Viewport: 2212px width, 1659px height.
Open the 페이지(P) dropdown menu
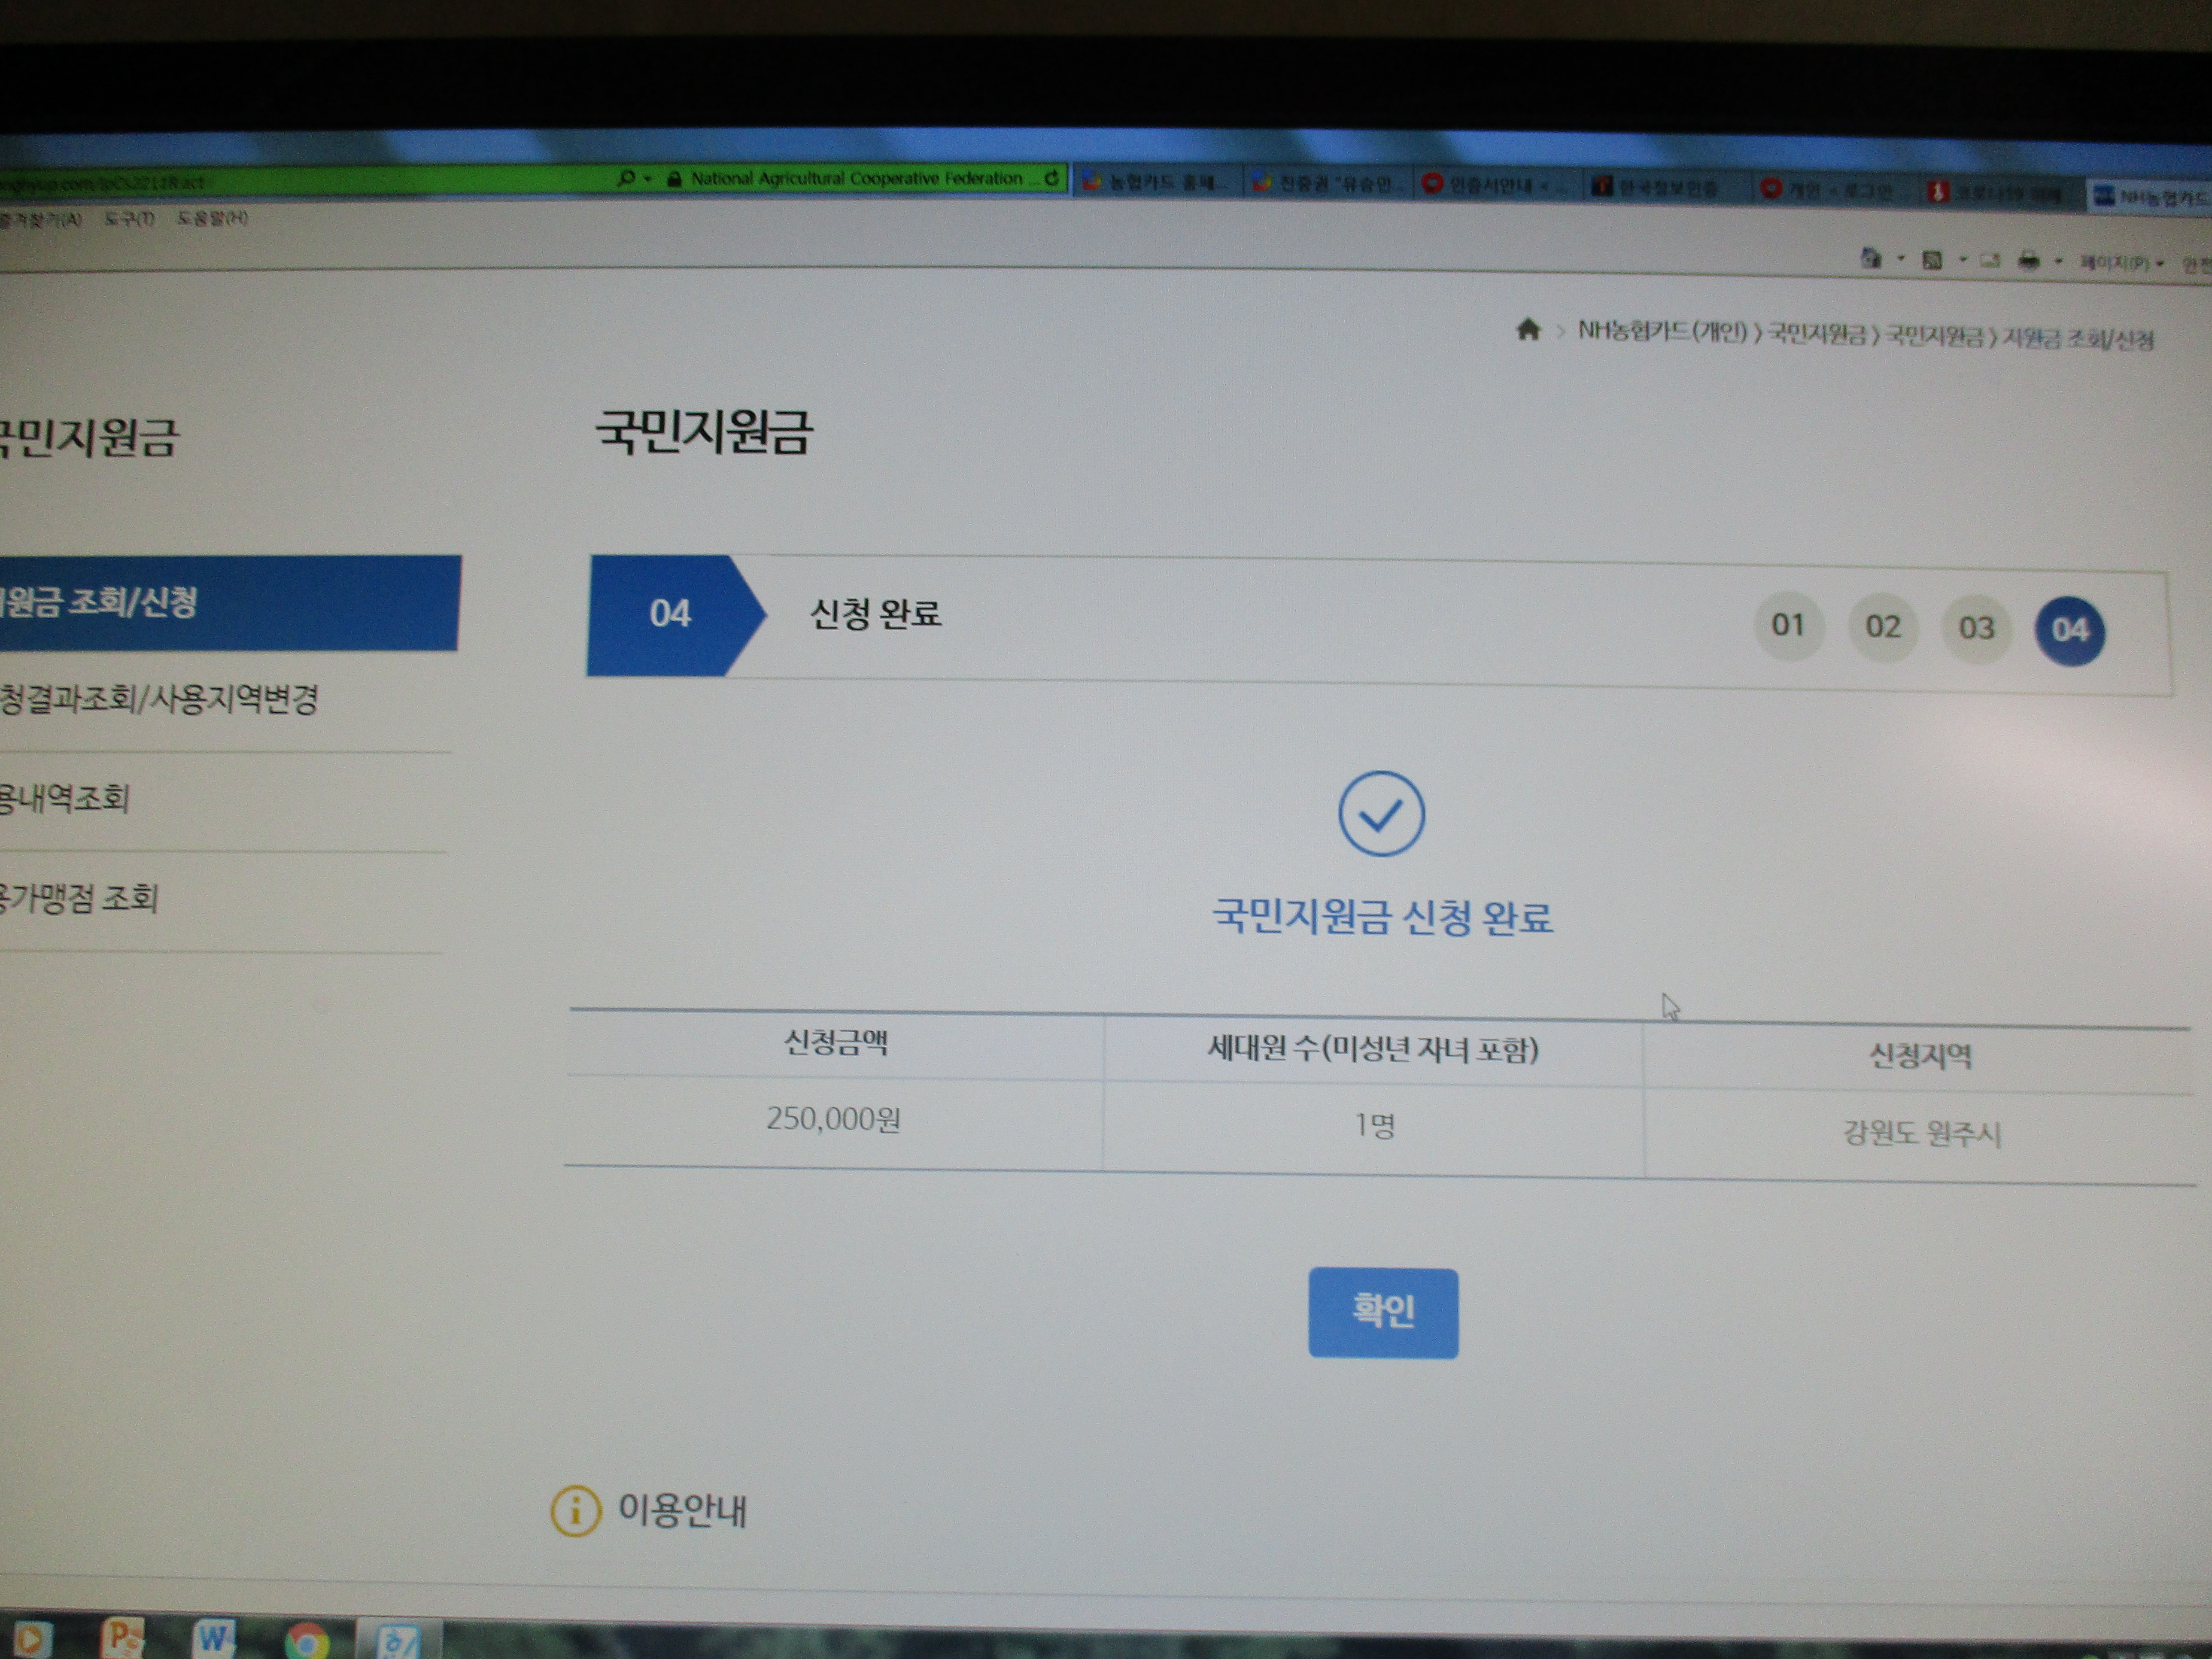tap(2121, 263)
